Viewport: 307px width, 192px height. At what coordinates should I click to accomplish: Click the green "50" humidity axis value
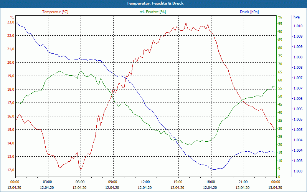pos(280,96)
